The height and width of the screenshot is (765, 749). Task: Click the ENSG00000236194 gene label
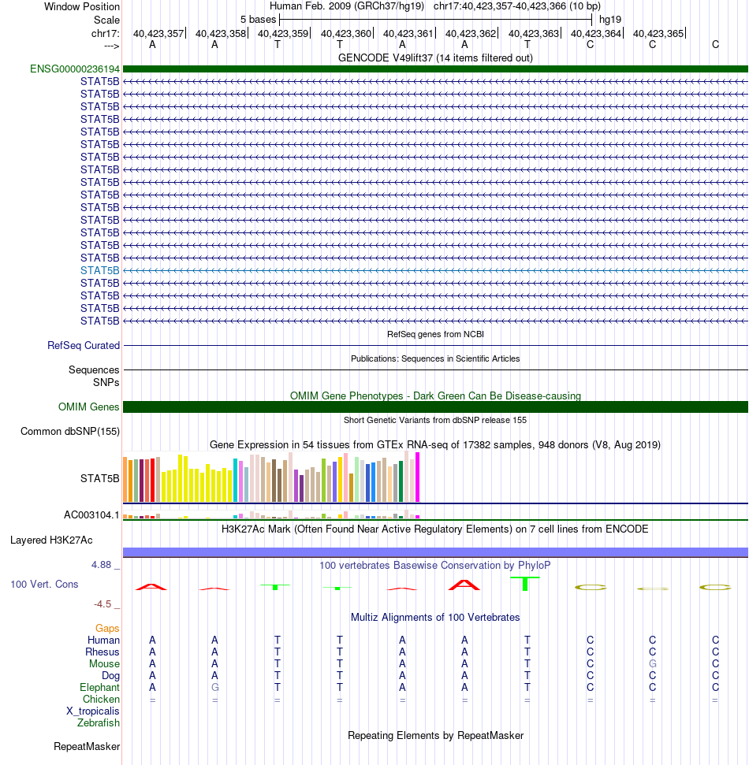click(x=75, y=69)
